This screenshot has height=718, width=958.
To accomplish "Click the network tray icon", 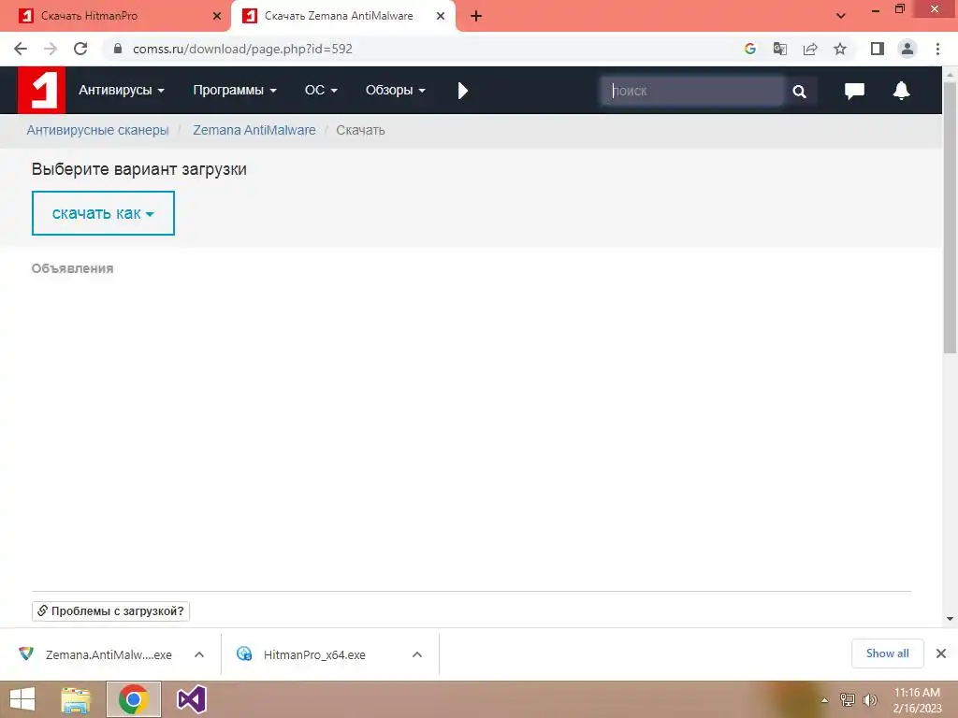I will click(x=848, y=699).
